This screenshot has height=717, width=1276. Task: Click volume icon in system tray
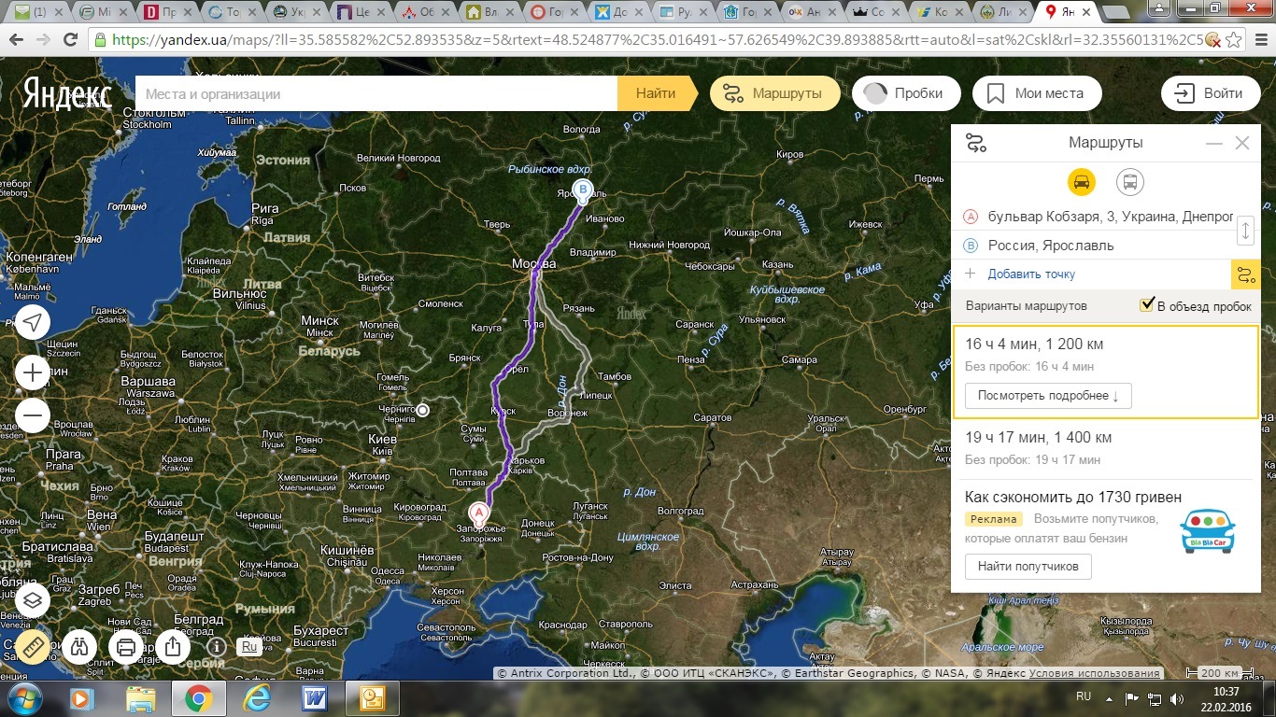tap(1175, 697)
